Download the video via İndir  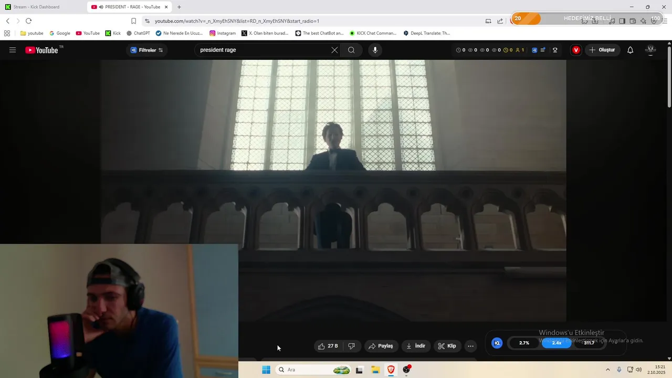[x=416, y=346]
